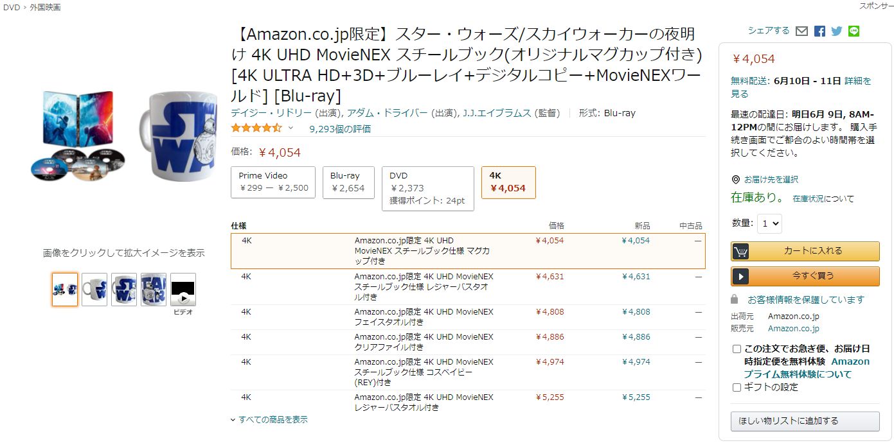This screenshot has width=894, height=443.
Task: Open the quantity dropdown
Action: coord(769,223)
